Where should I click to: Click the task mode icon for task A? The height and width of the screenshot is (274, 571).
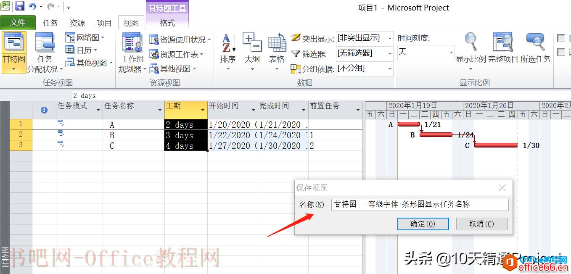[61, 123]
